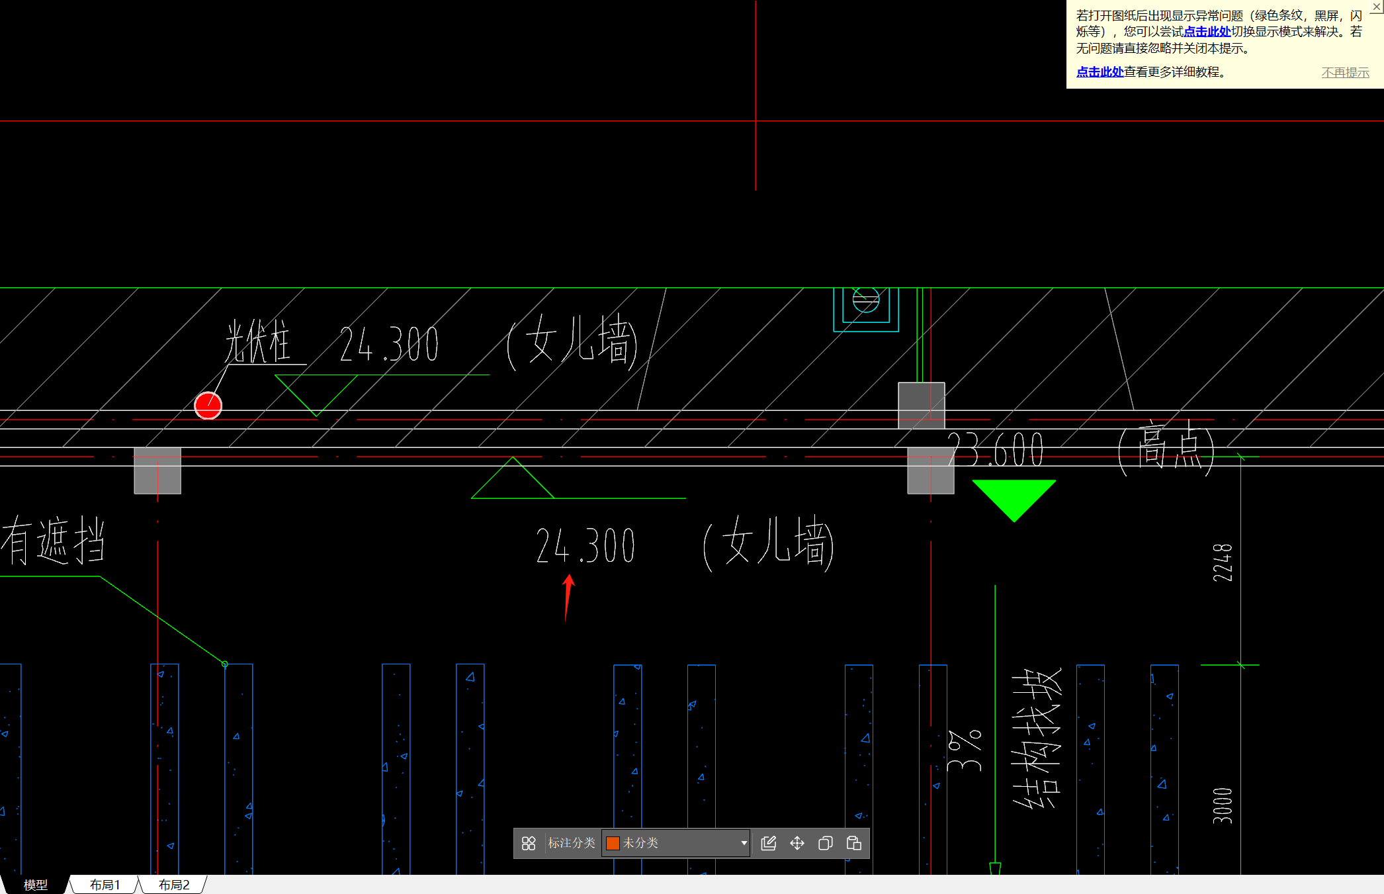This screenshot has width=1384, height=894.
Task: Click the 3000 dimension text
Action: (1223, 805)
